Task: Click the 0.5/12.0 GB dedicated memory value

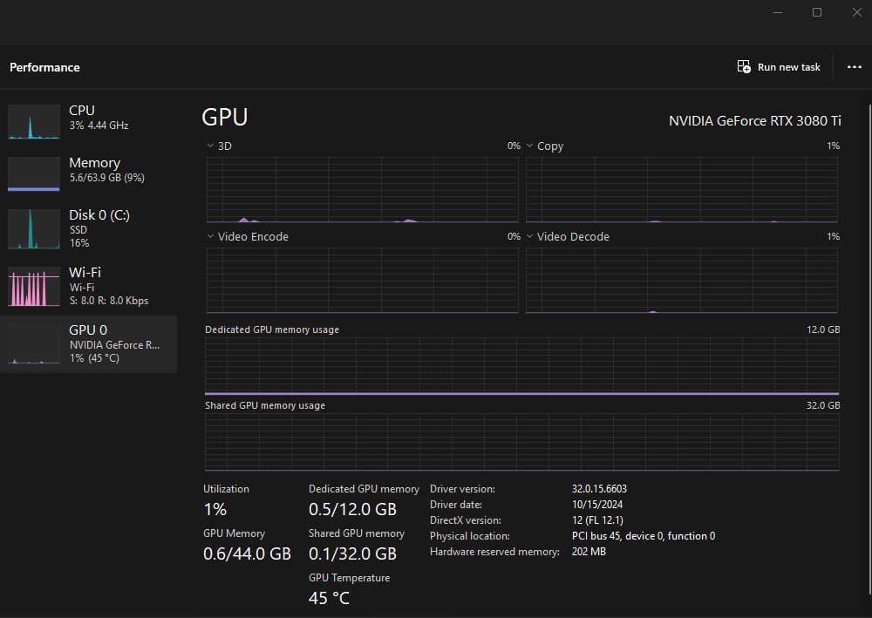Action: [x=352, y=509]
